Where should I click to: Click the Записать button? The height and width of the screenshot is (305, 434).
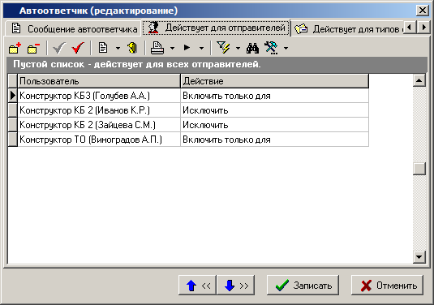click(x=303, y=285)
